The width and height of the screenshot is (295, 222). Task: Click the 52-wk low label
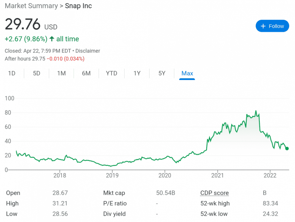[214, 214]
